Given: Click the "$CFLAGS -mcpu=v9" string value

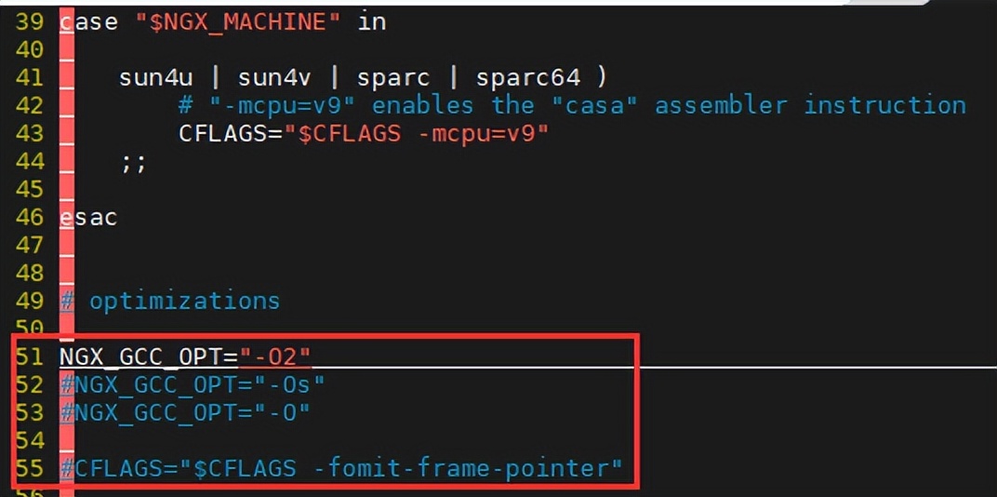Looking at the screenshot, I should 423,133.
